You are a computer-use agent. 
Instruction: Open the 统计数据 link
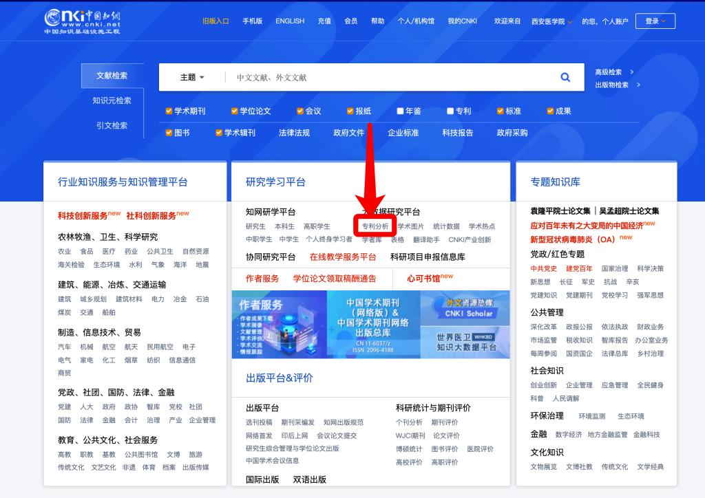[x=446, y=226]
